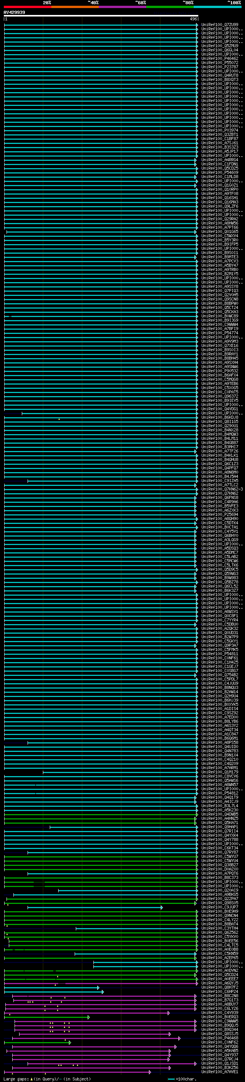Click the cyan ~100% identity legend segment

coord(217,7)
